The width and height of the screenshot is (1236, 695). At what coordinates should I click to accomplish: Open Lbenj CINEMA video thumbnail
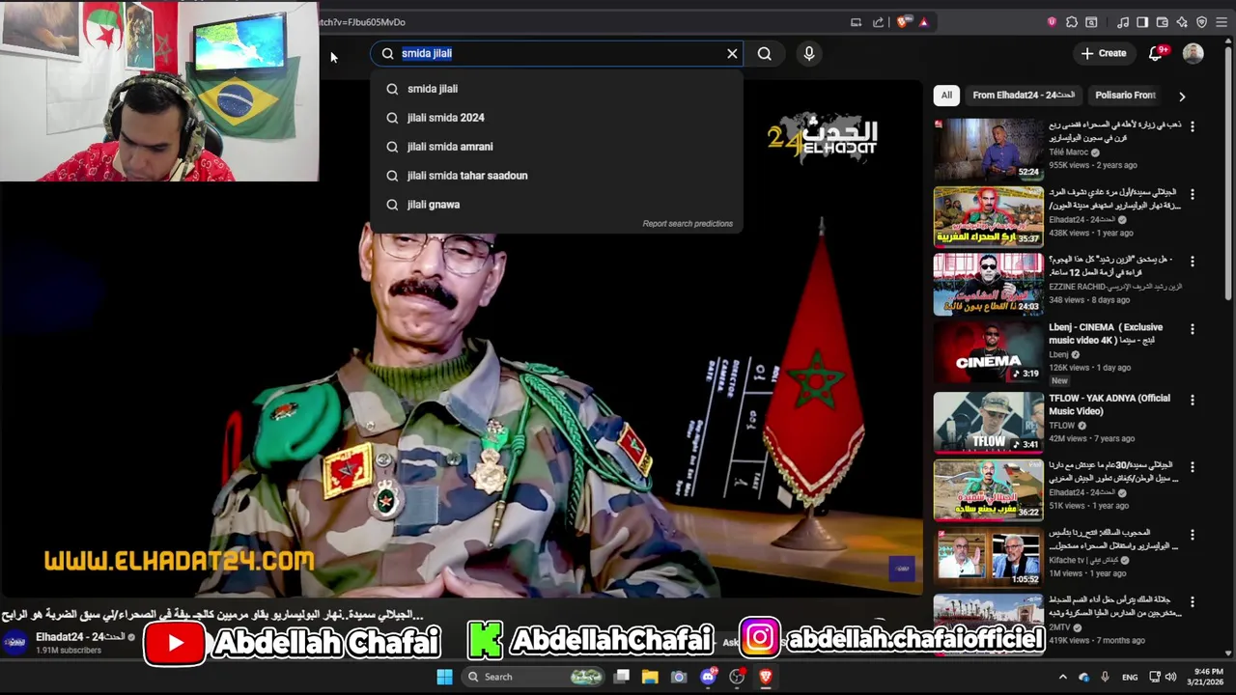pos(988,352)
